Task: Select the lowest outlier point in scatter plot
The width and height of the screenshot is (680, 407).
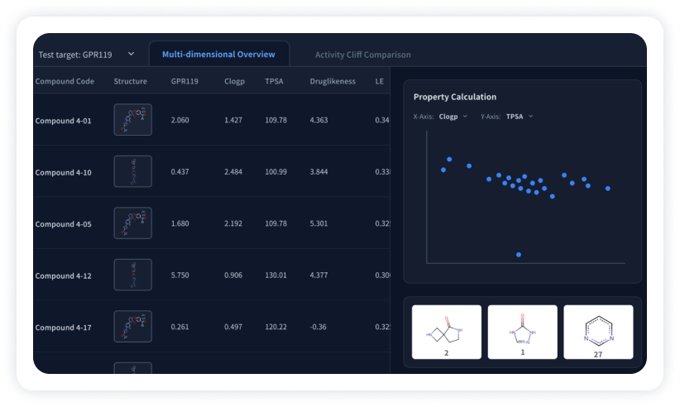Action: coord(518,255)
